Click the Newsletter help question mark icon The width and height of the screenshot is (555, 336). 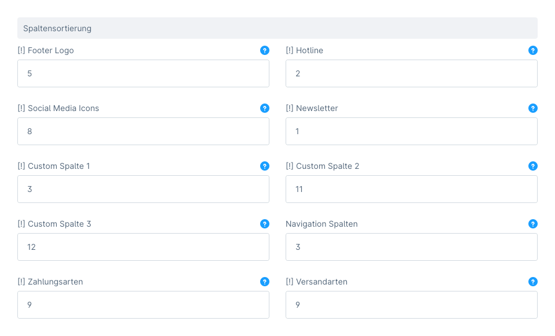[533, 108]
